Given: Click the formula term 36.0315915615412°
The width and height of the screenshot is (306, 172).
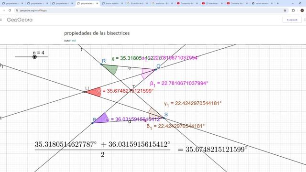Looking at the screenshot, I should [x=139, y=144].
